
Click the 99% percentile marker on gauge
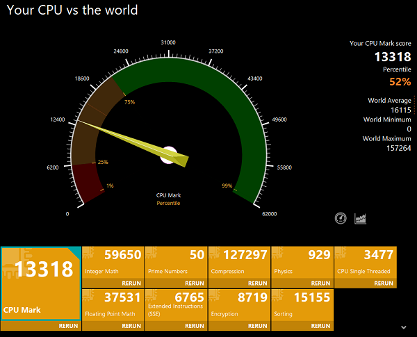[227, 186]
